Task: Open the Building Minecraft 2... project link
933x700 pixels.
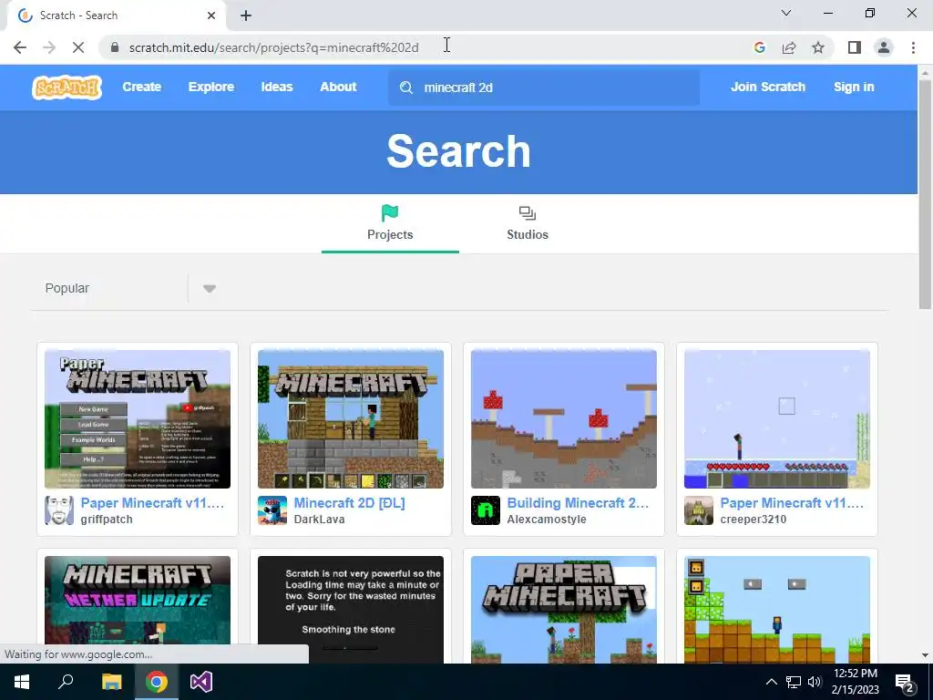Action: tap(578, 503)
